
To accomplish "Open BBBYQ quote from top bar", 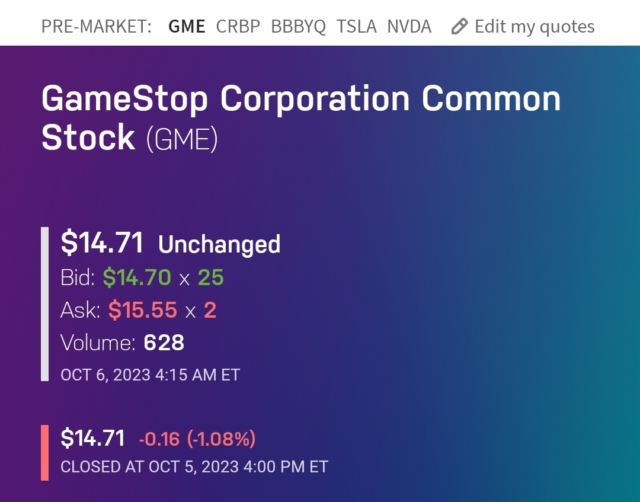I will click(x=298, y=27).
